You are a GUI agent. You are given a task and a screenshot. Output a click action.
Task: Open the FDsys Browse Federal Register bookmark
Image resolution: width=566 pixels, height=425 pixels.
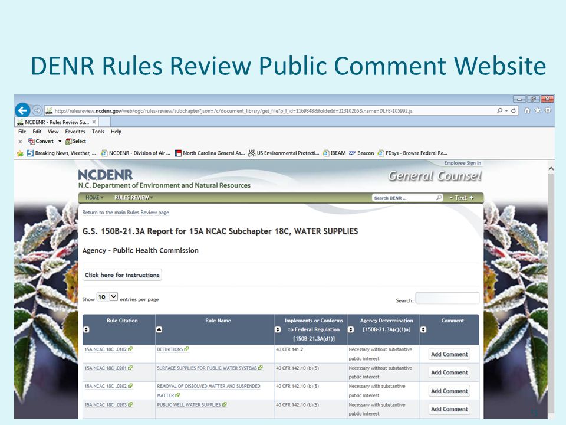tap(412, 153)
